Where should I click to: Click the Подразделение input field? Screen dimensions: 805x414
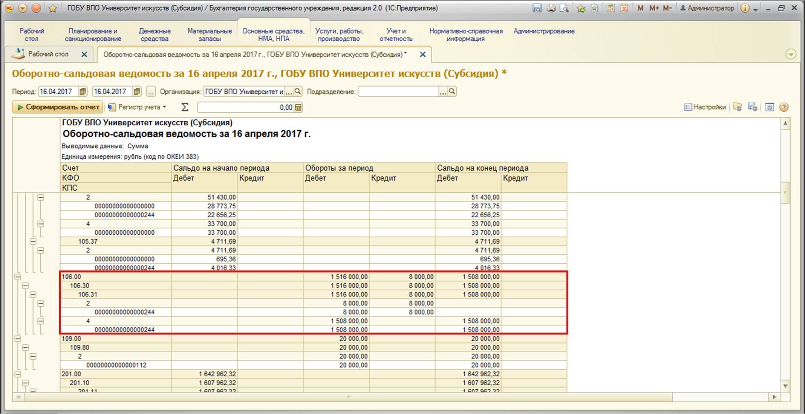pos(398,92)
